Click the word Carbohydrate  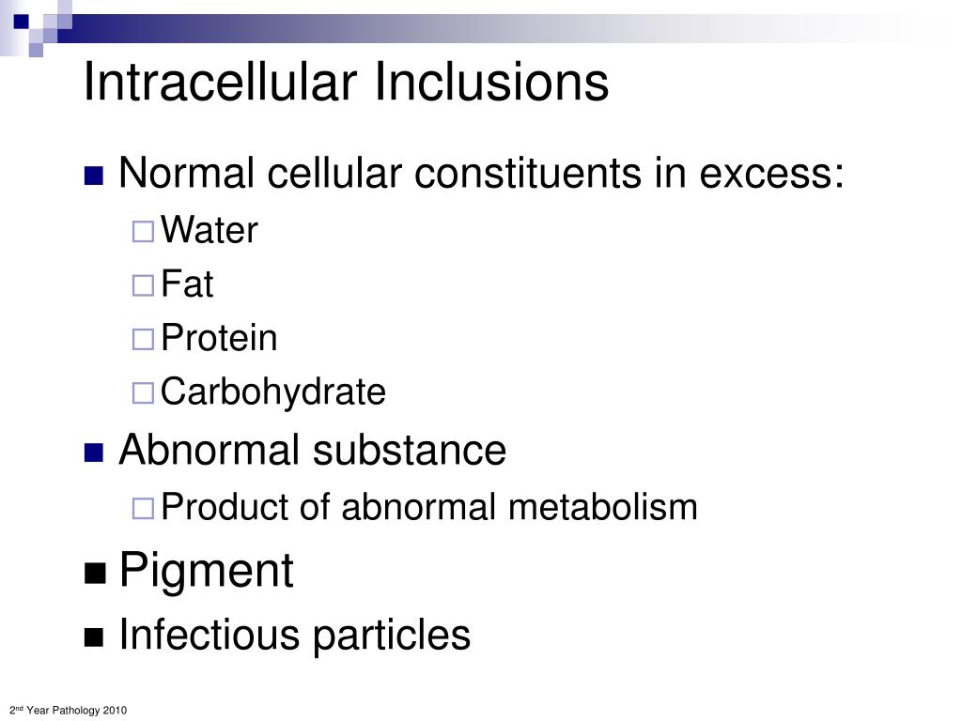tap(273, 392)
